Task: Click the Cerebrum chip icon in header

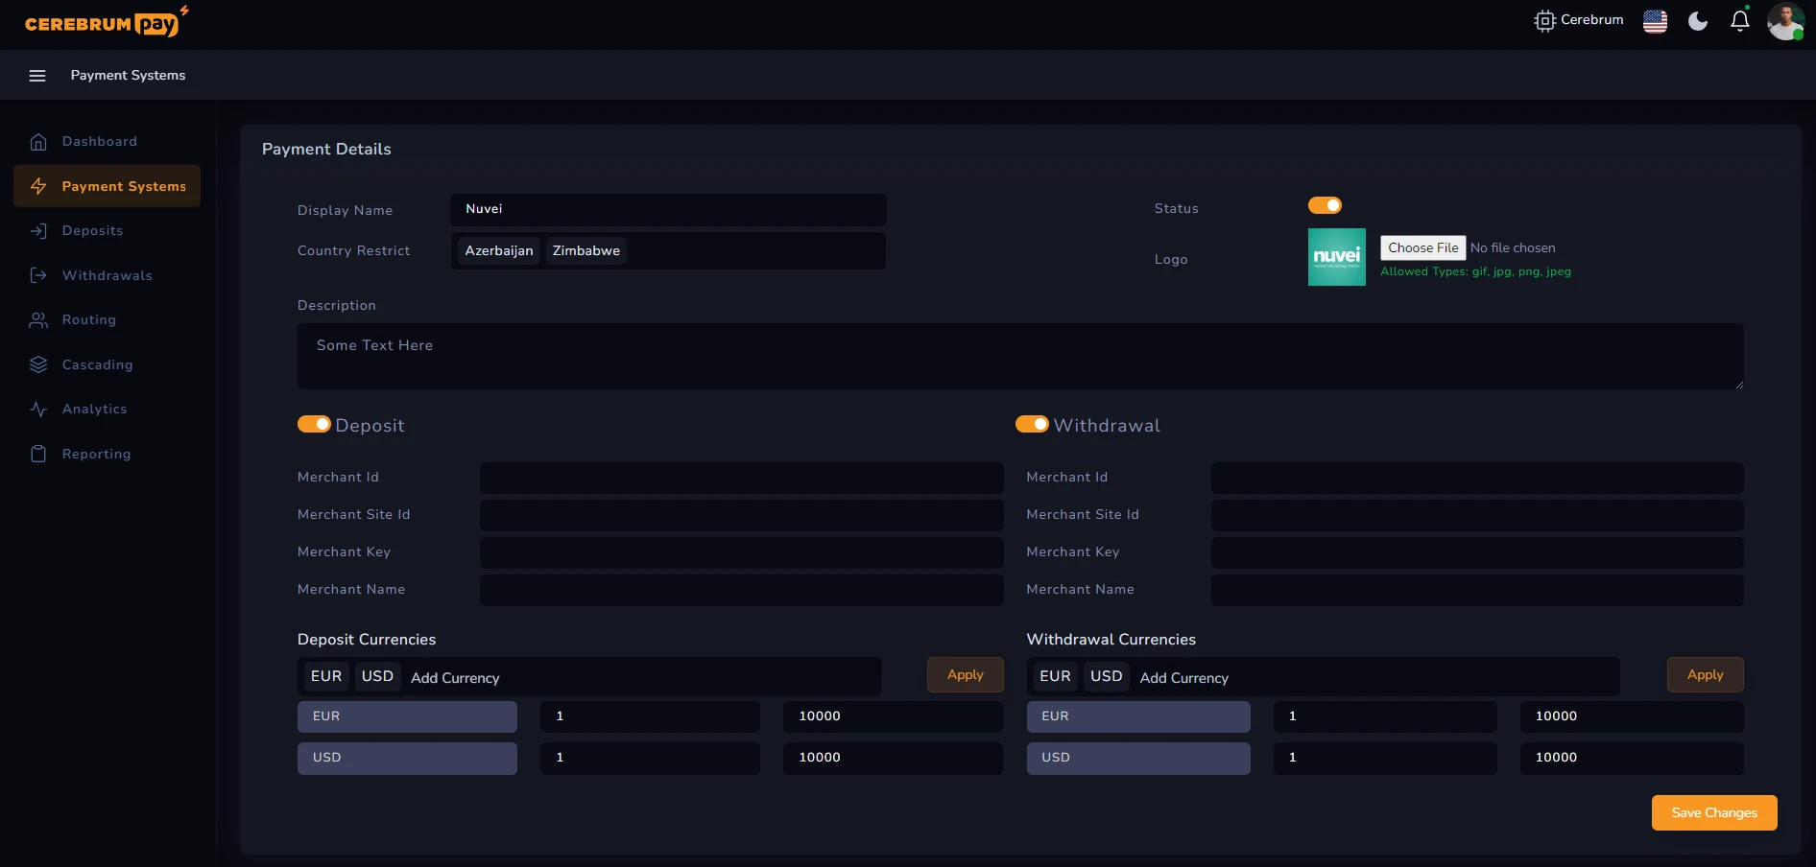Action: click(1544, 21)
